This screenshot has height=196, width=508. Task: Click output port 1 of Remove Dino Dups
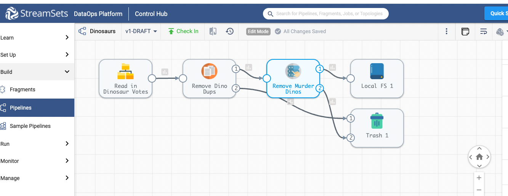236,69
